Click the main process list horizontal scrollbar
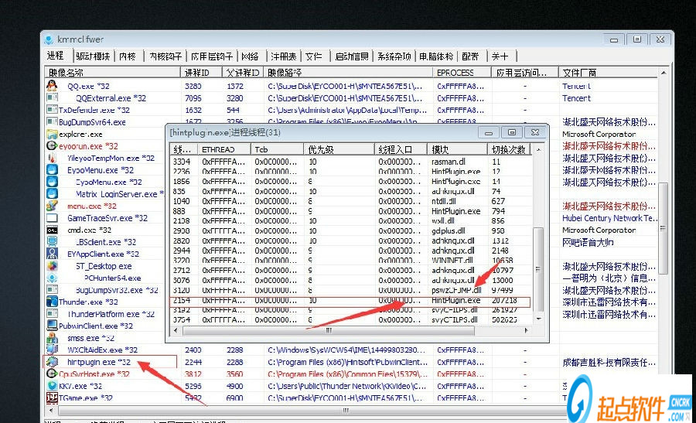The height and width of the screenshot is (423, 696). point(346,411)
